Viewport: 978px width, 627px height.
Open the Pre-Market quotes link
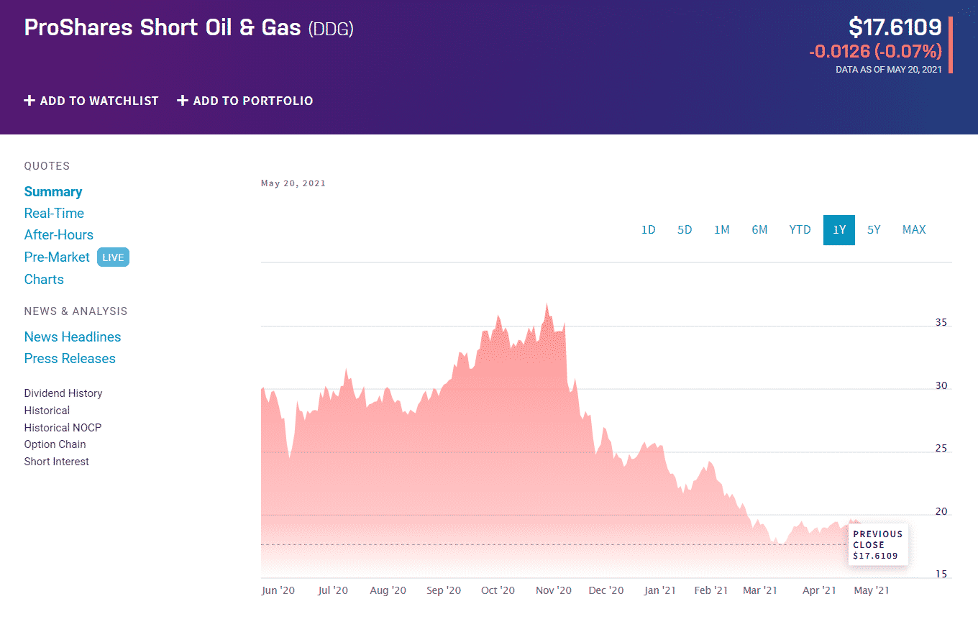(x=57, y=257)
